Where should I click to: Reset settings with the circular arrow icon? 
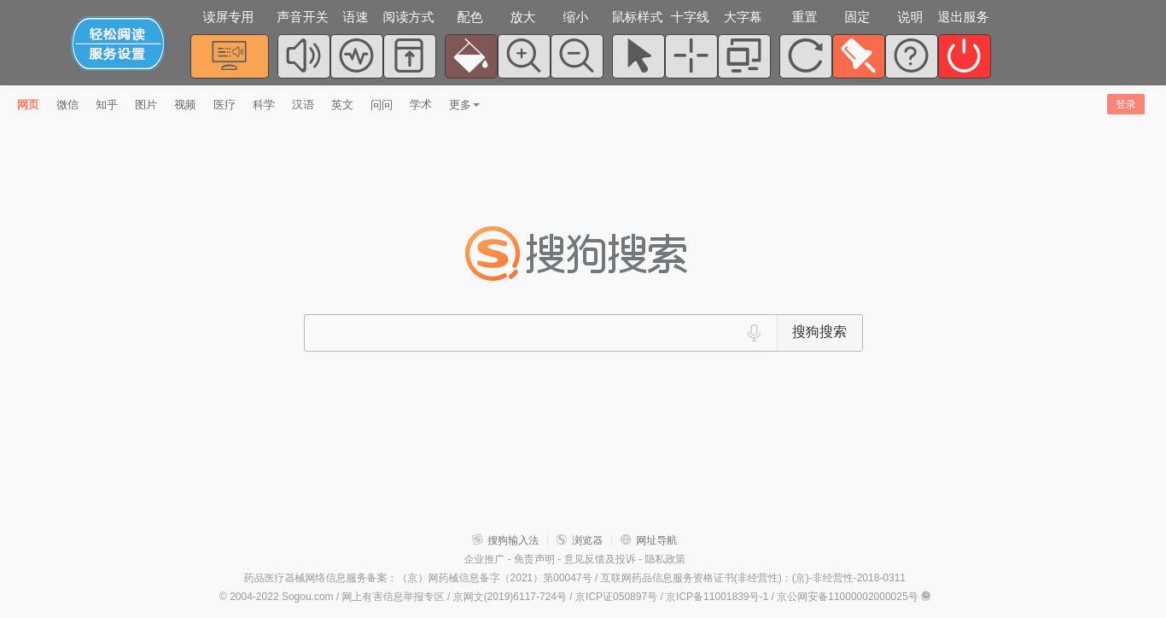point(806,56)
